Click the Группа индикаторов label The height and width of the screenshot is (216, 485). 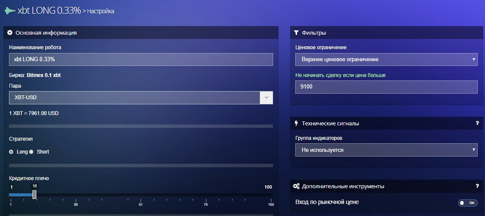pos(319,138)
